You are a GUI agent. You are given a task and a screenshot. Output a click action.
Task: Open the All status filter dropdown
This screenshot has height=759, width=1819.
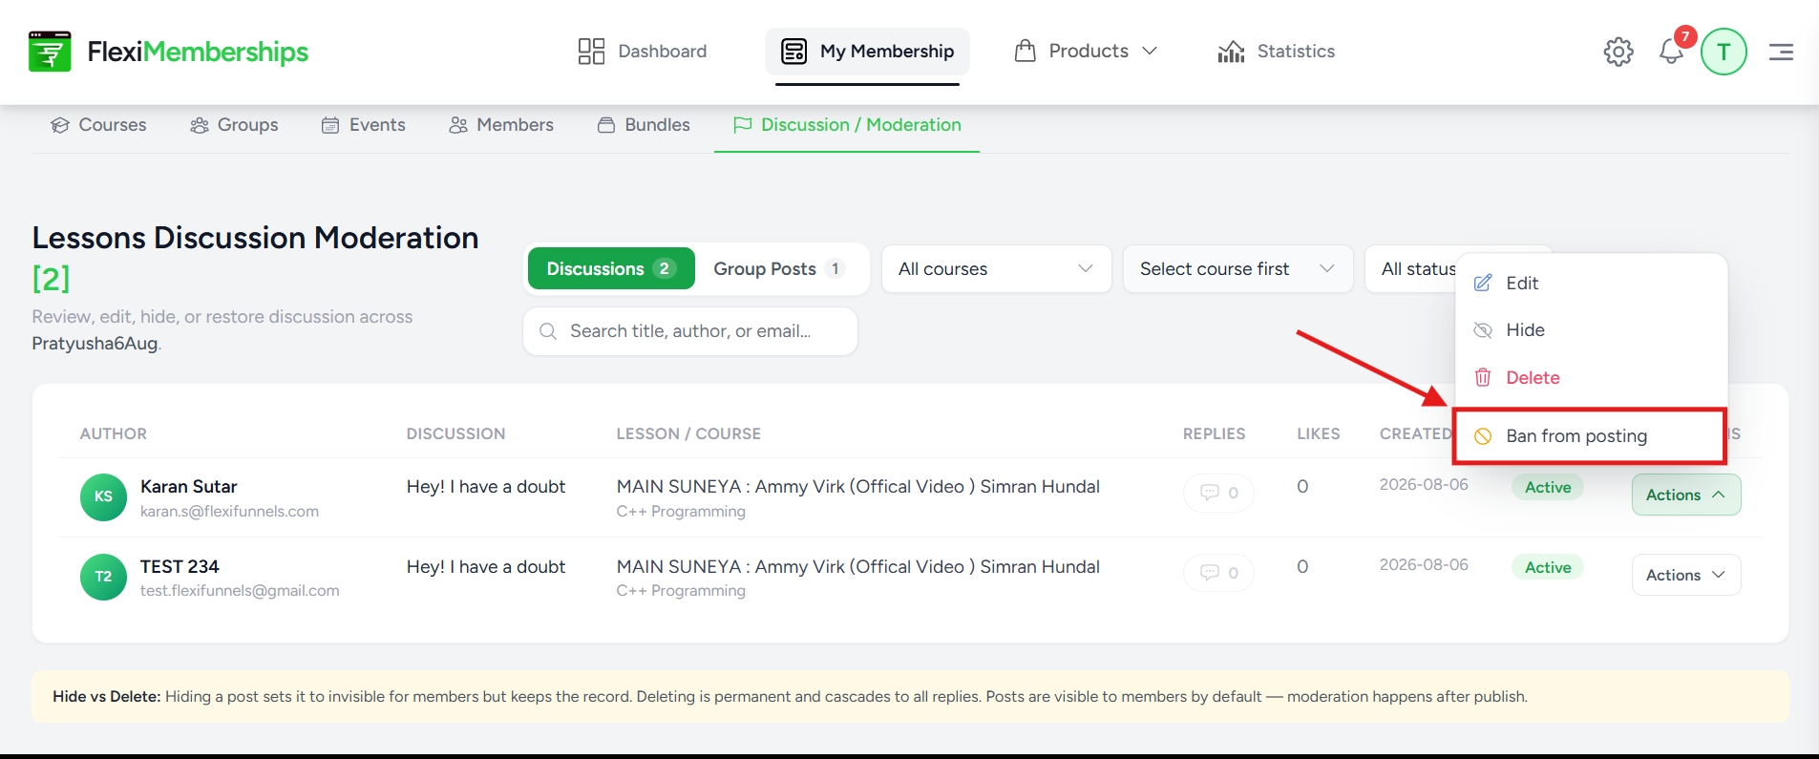tap(1411, 269)
